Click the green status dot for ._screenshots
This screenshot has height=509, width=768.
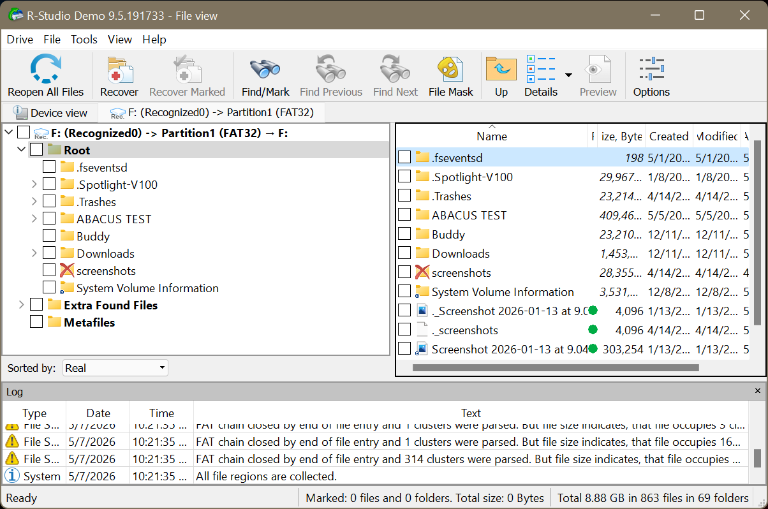pyautogui.click(x=593, y=330)
